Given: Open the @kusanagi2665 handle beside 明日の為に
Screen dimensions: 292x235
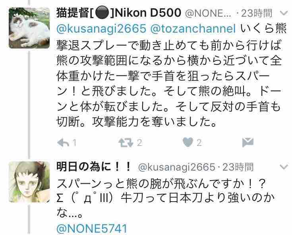Looking at the screenshot, I should 176,167.
